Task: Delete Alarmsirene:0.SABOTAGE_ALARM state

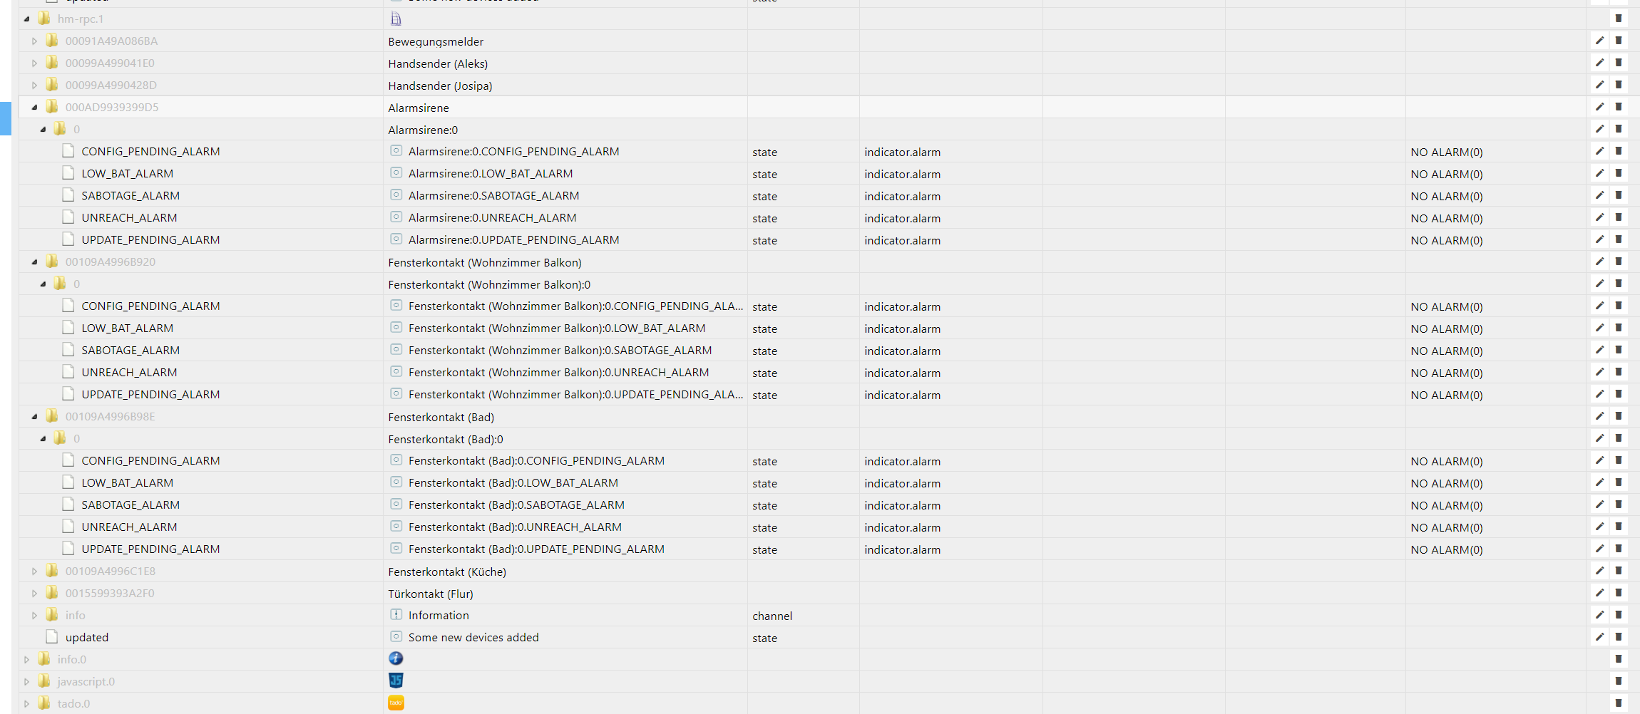Action: tap(1619, 195)
